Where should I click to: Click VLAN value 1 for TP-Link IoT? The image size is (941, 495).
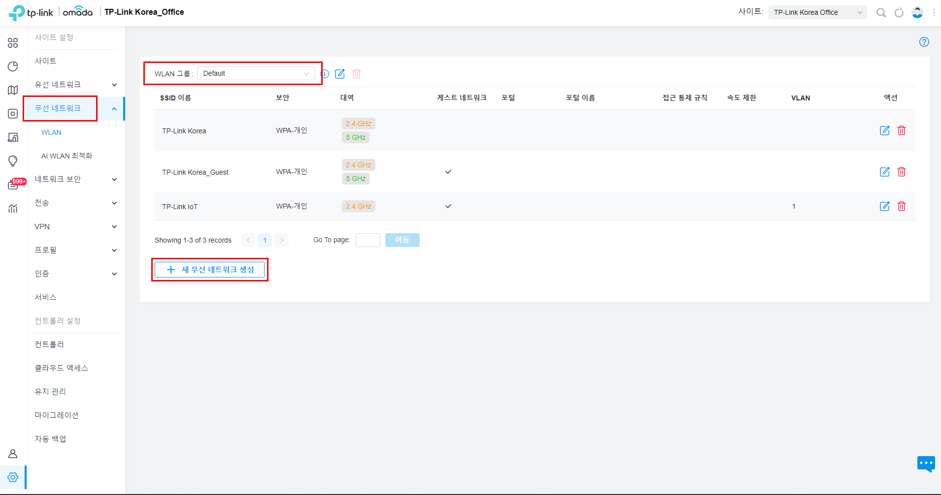click(794, 206)
